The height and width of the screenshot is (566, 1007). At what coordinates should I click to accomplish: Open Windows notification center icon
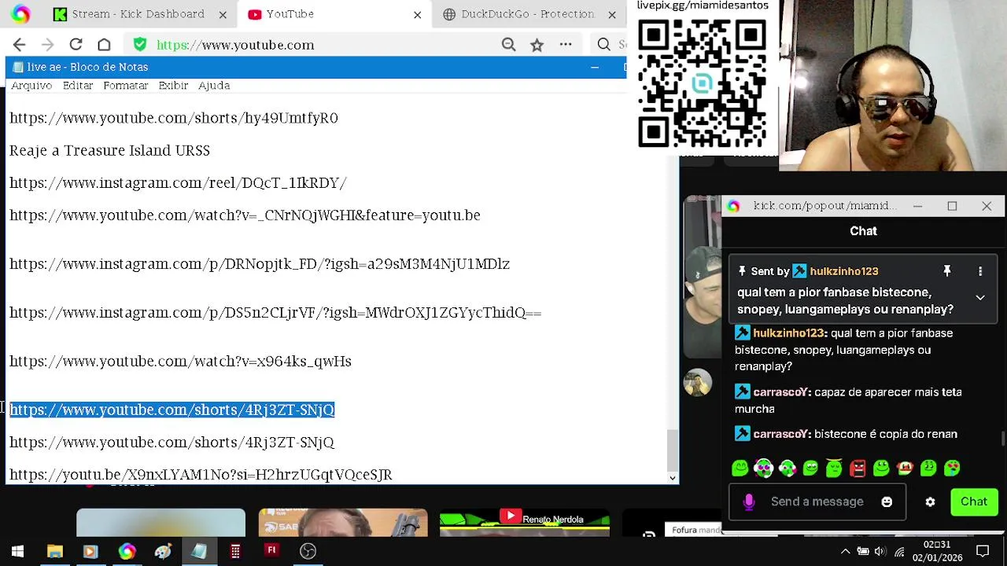coord(983,551)
